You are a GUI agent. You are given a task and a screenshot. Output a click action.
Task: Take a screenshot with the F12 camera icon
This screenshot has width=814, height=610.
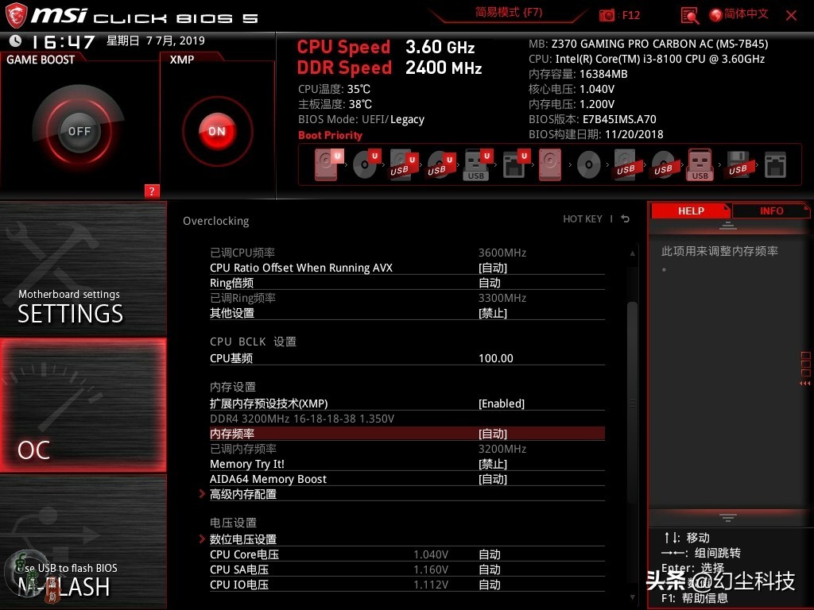coord(607,15)
